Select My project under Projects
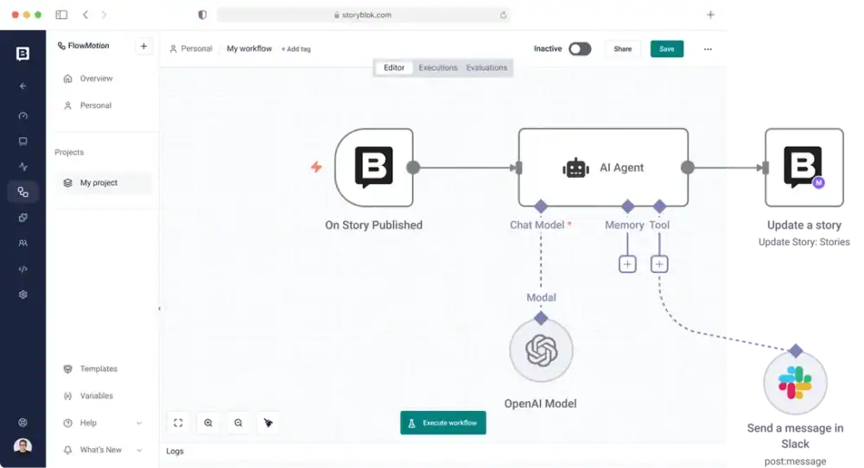 click(x=103, y=183)
